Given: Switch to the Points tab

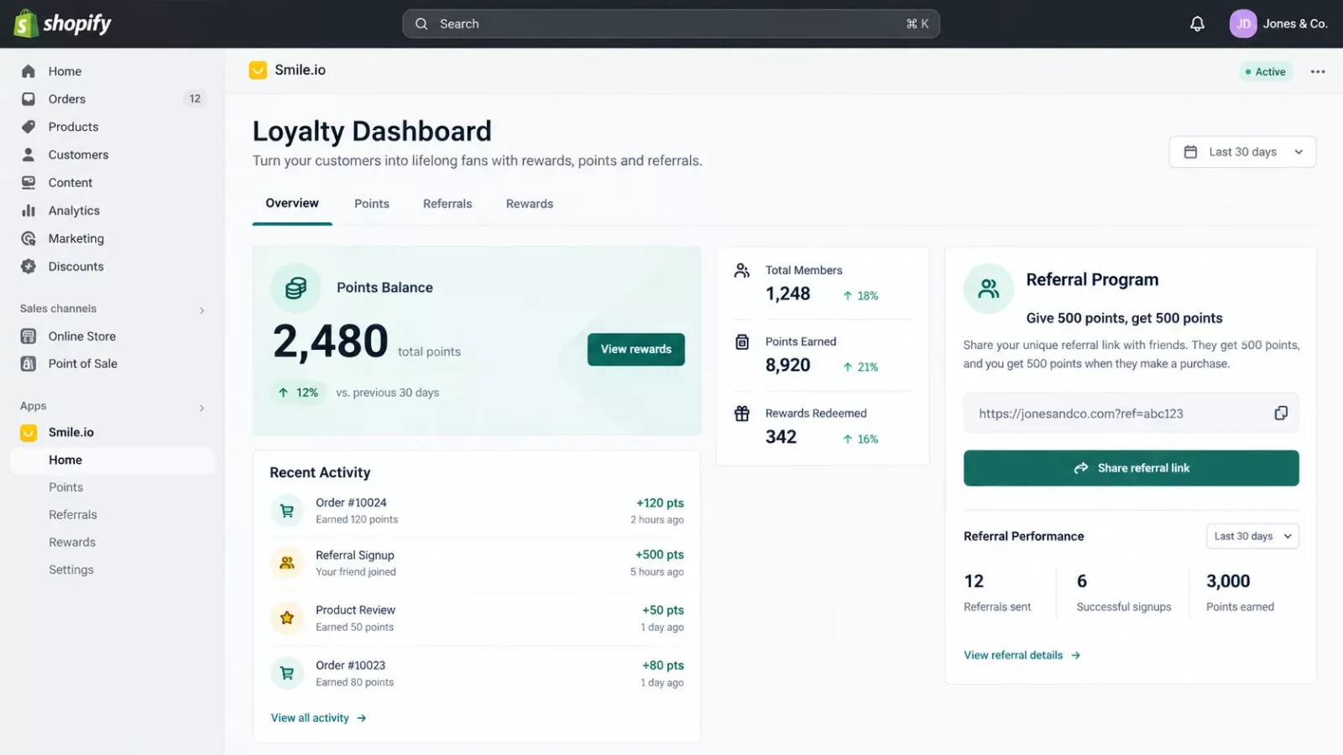Looking at the screenshot, I should 372,204.
